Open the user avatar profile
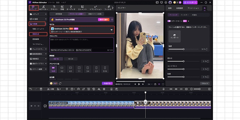Screen dimensions: 240x120 point(170,2)
